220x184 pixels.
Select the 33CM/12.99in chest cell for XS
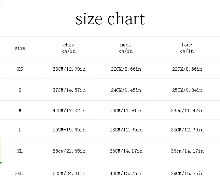click(x=69, y=69)
